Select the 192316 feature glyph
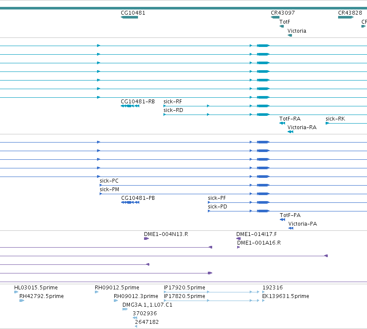367x329 pixels. click(x=263, y=292)
